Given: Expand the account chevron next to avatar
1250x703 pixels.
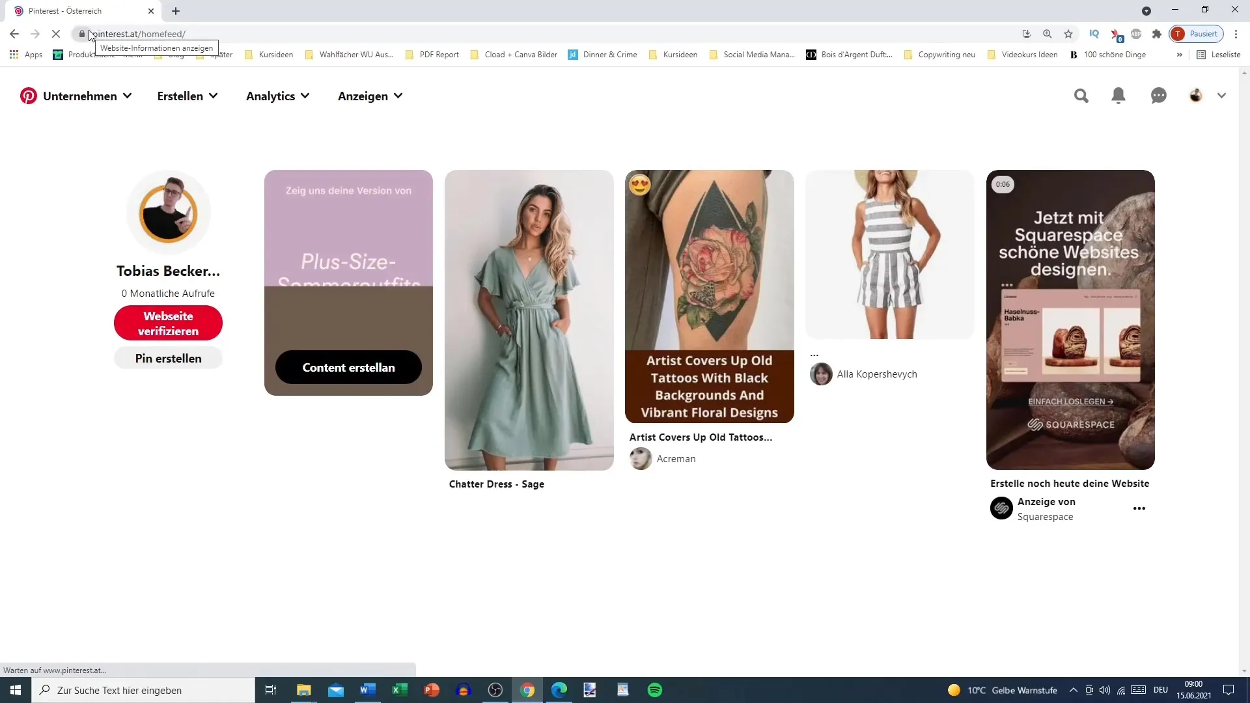Looking at the screenshot, I should point(1221,96).
